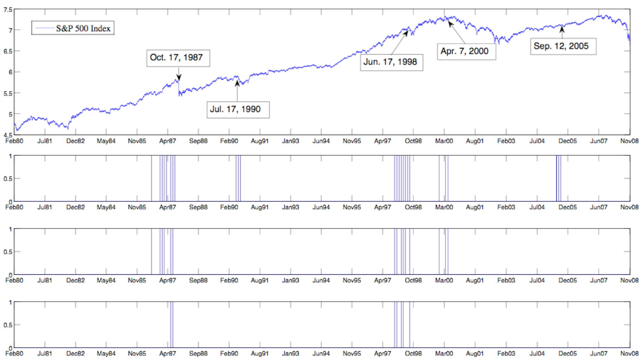Viewport: 639px width, 363px height.
Task: Click 'Nov08' on the S&P chart x-axis
Action: coord(629,141)
